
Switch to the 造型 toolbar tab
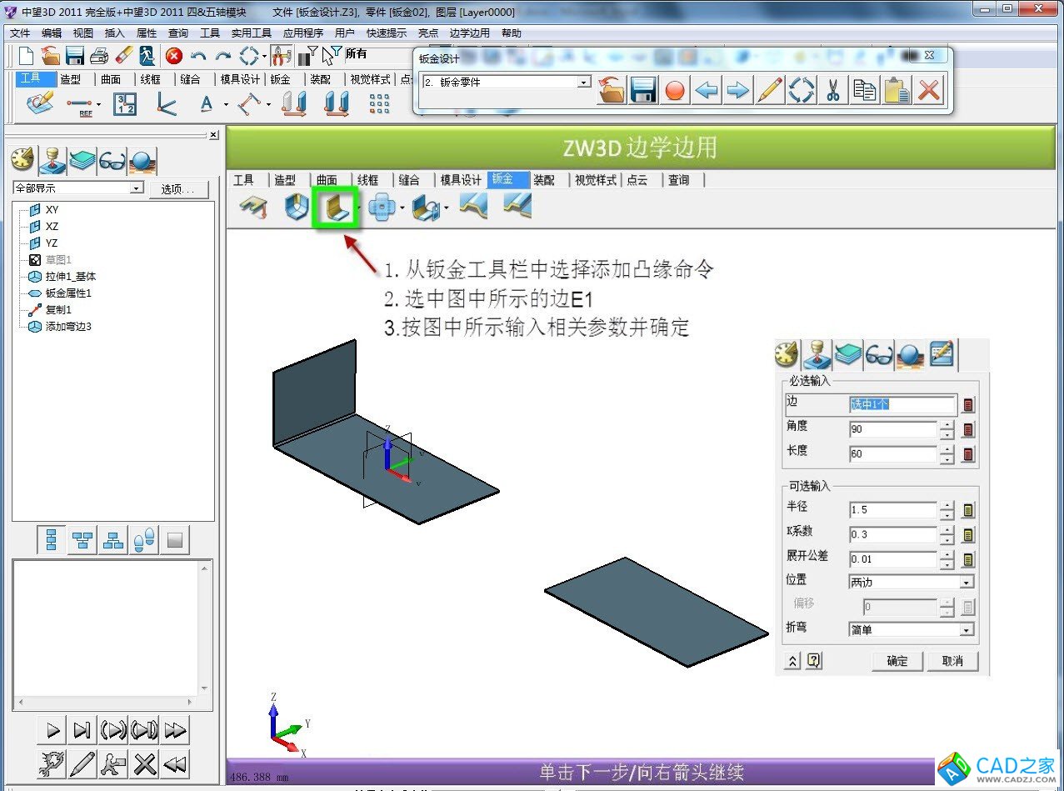(x=70, y=79)
